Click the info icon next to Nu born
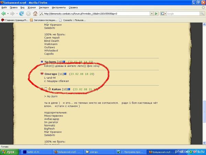This screenshot has width=206, height=155. tap(64, 62)
